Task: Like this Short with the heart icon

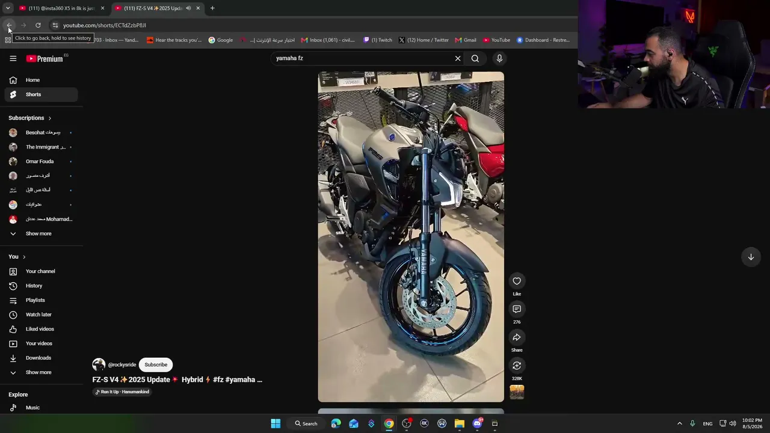Action: click(517, 281)
